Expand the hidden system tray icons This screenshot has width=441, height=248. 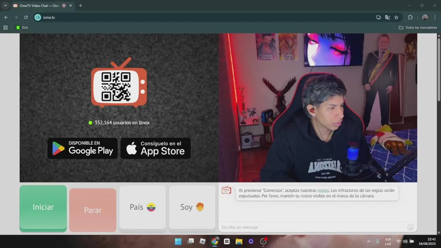point(369,241)
